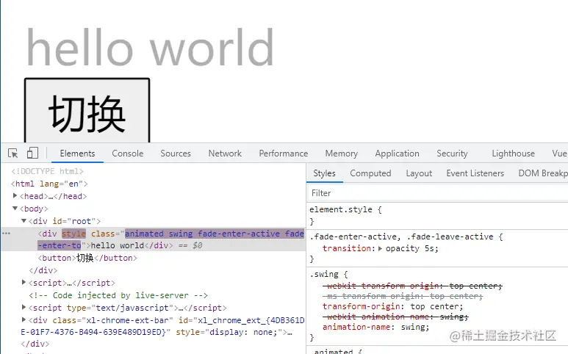Viewport: 568px width, 354px height.
Task: Click the class attribute value of selected div
Action: [214, 234]
